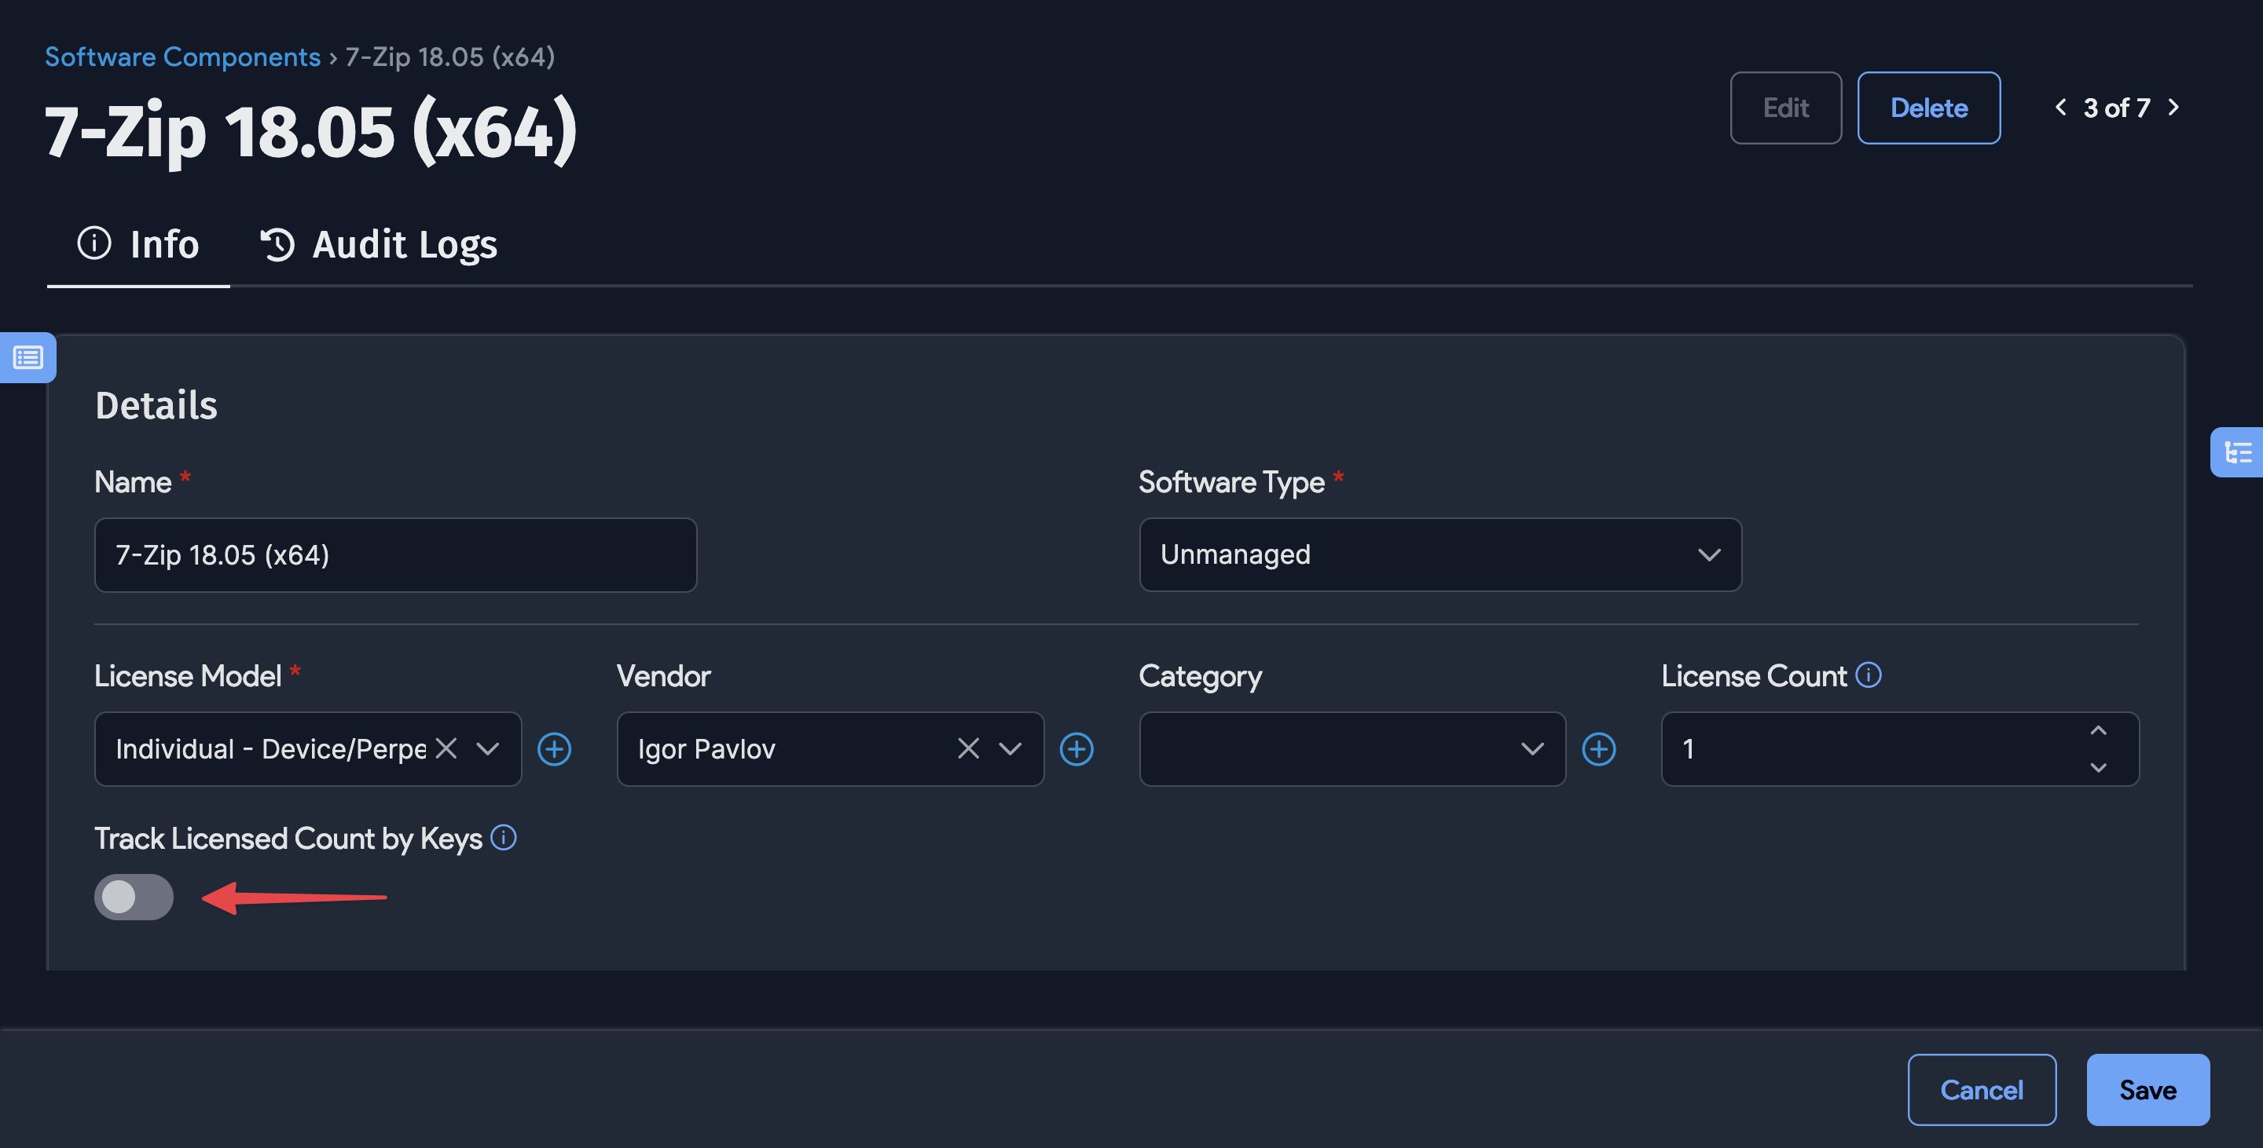This screenshot has width=2263, height=1148.
Task: Decrease License Count with down arrow
Action: (x=2099, y=767)
